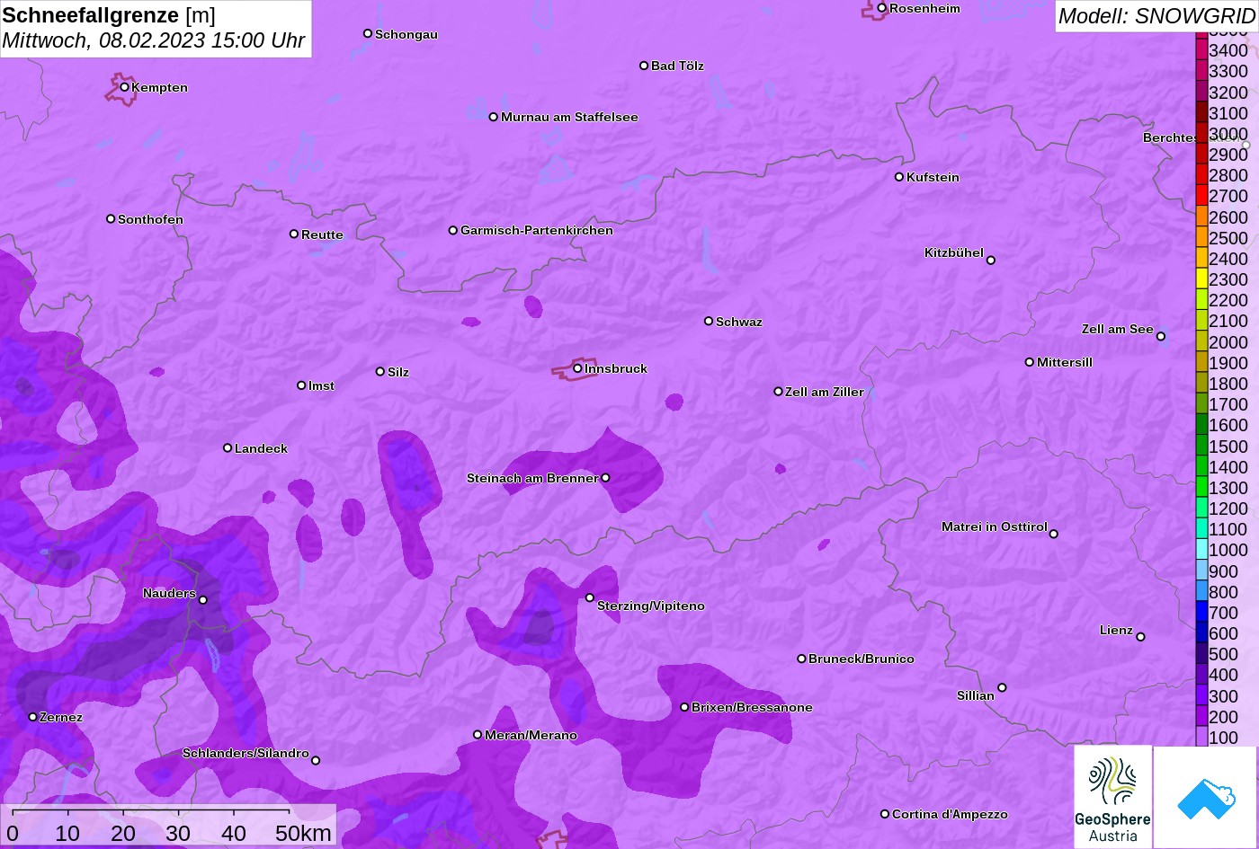Click the Garmisch-Partenkirchen label
Screen dimensions: 1259x849
(537, 230)
